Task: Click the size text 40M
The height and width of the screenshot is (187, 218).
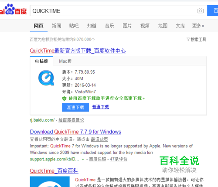Action: tap(79, 78)
